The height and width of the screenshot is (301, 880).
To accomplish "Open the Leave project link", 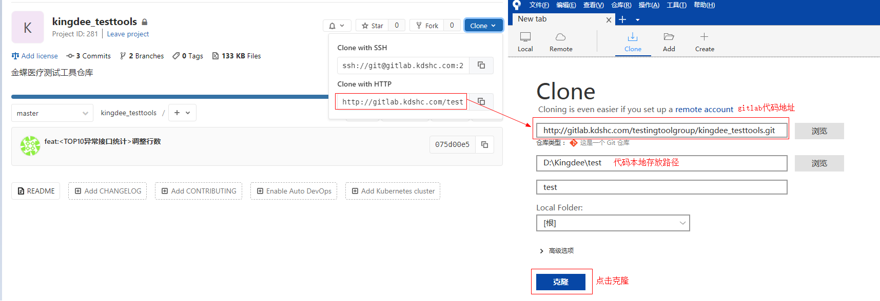I will pos(128,34).
